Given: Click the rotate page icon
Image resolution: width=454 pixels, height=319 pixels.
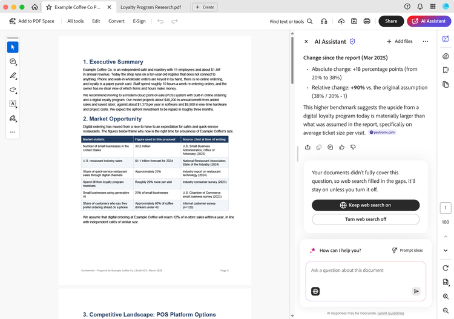Looking at the screenshot, I should tap(446, 268).
